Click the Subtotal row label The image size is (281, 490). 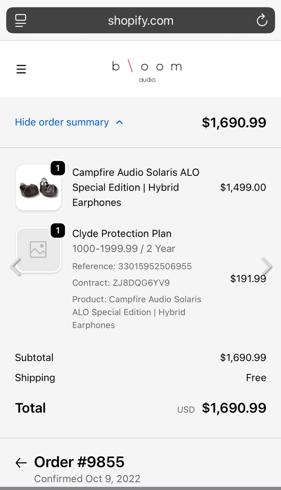point(34,357)
